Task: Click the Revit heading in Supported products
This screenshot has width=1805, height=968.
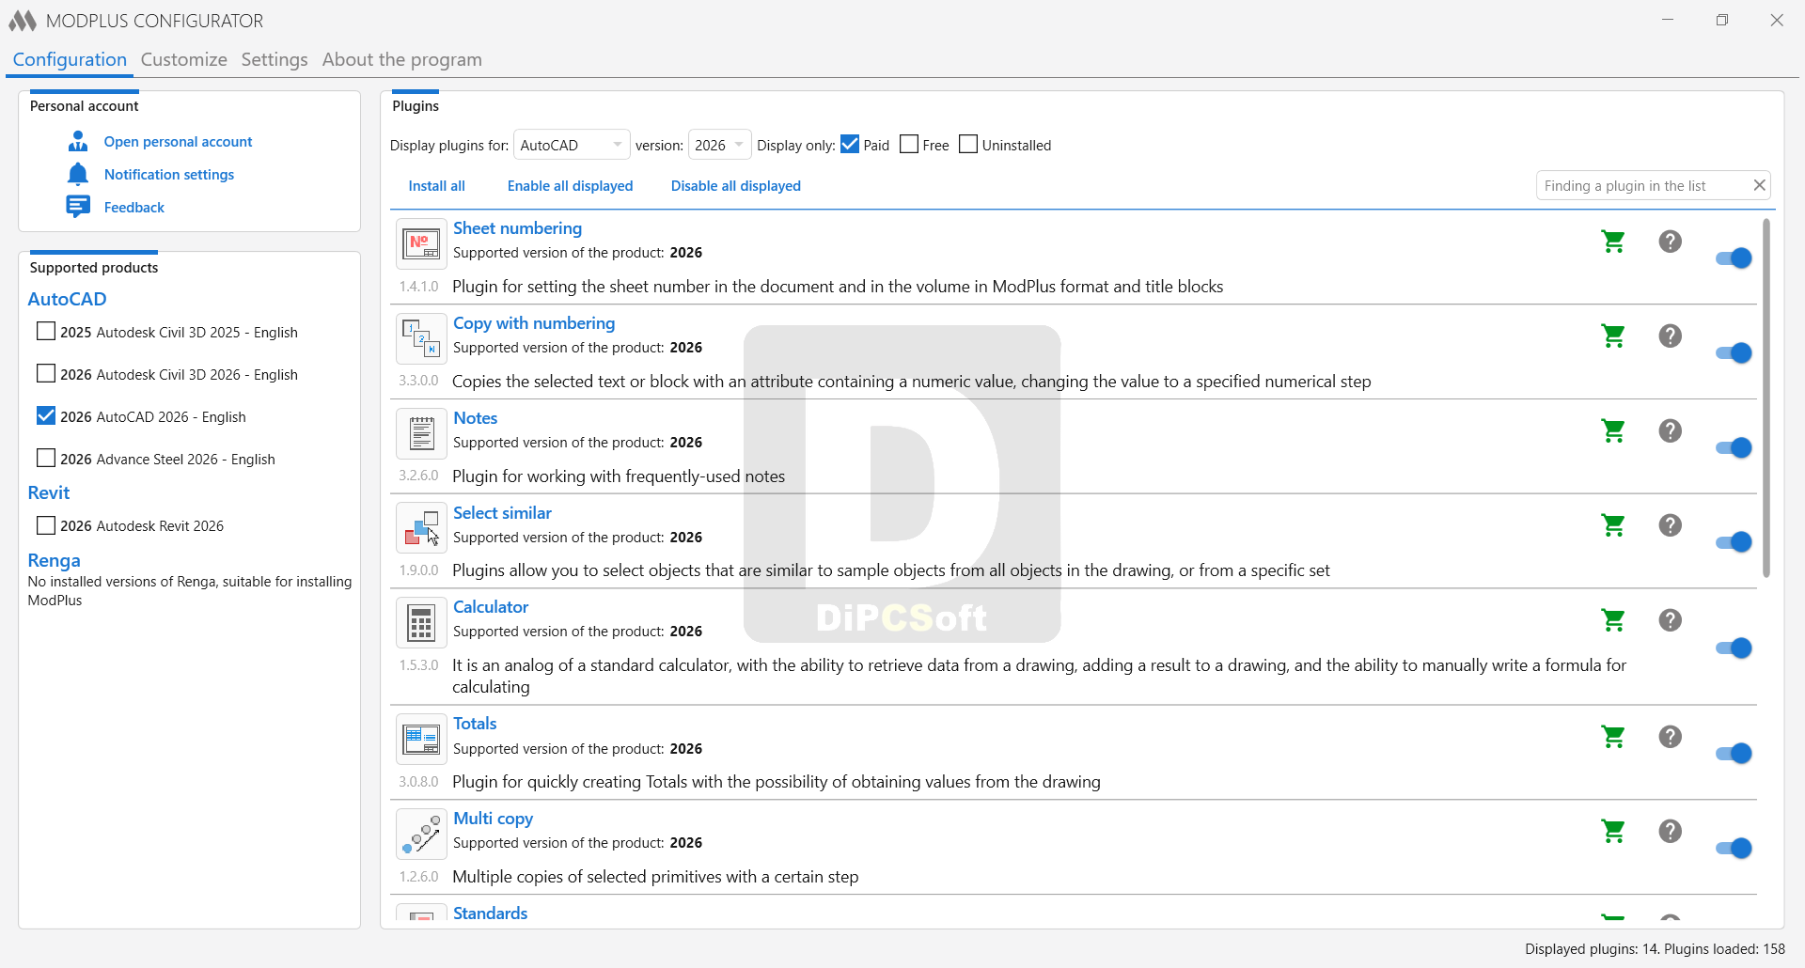Action: click(x=49, y=492)
